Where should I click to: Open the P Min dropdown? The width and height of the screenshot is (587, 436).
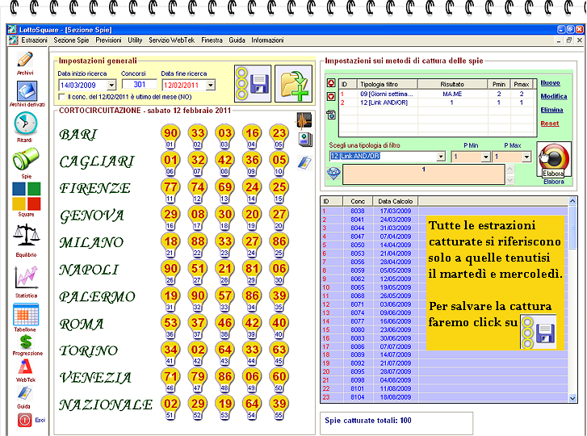coord(485,157)
